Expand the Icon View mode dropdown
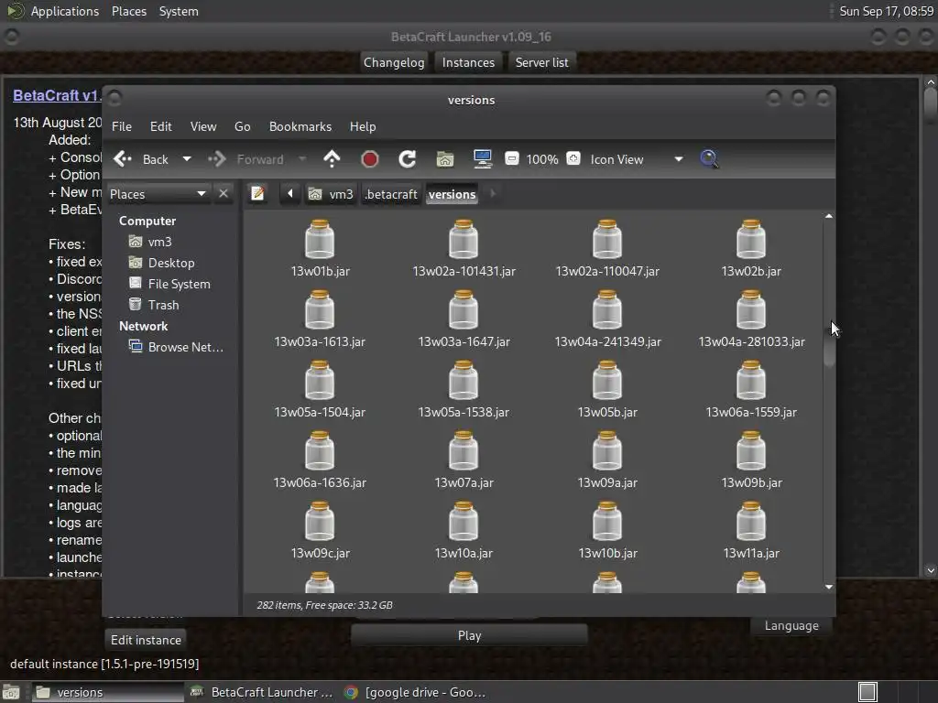The width and height of the screenshot is (938, 703). coord(678,159)
